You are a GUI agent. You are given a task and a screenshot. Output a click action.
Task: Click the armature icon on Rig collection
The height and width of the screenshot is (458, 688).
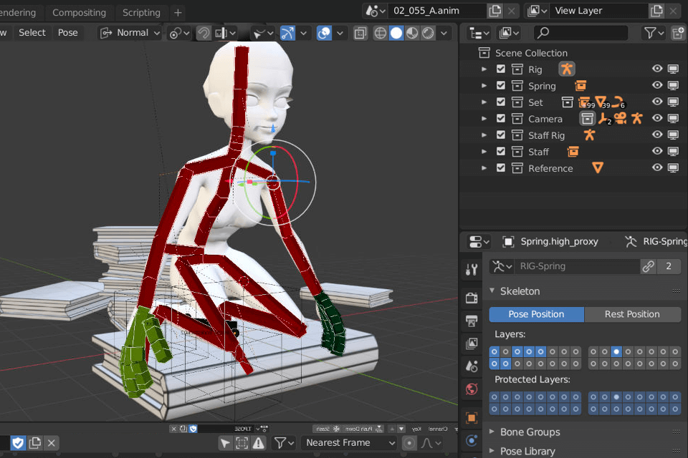tap(567, 69)
